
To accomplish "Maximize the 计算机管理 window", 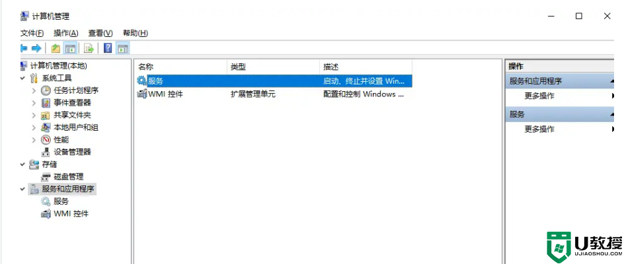I will point(579,16).
